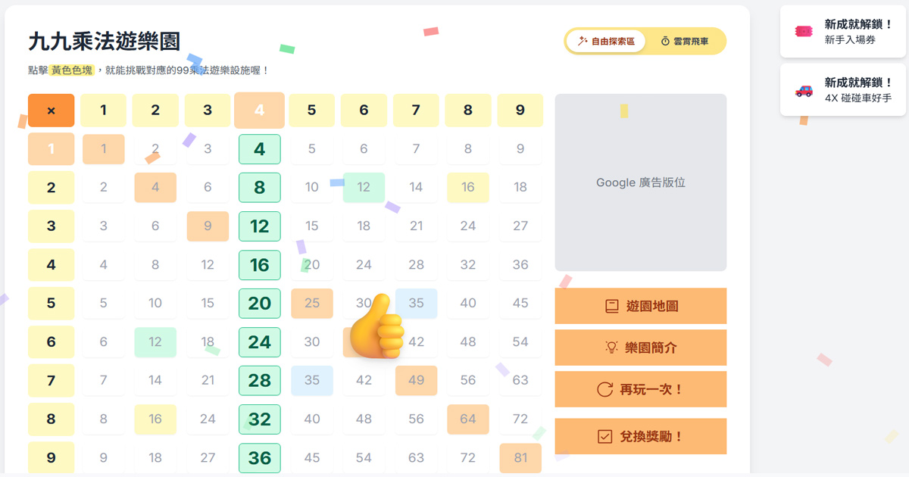
Task: Select the orange cell showing 81
Action: (x=520, y=458)
